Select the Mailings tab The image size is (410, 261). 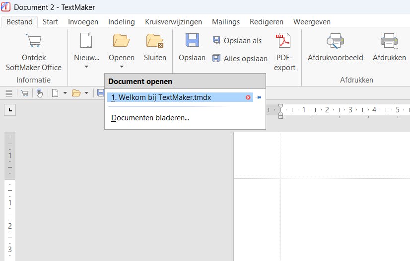226,22
